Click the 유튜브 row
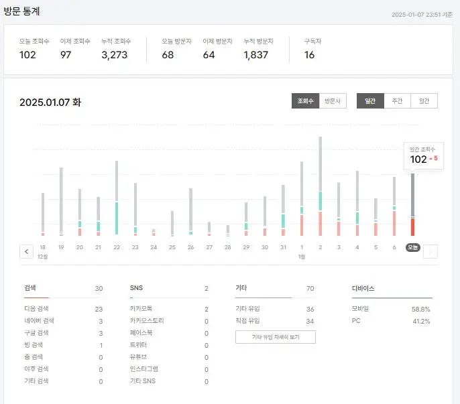Viewport: 460px width, 404px height. [x=169, y=357]
